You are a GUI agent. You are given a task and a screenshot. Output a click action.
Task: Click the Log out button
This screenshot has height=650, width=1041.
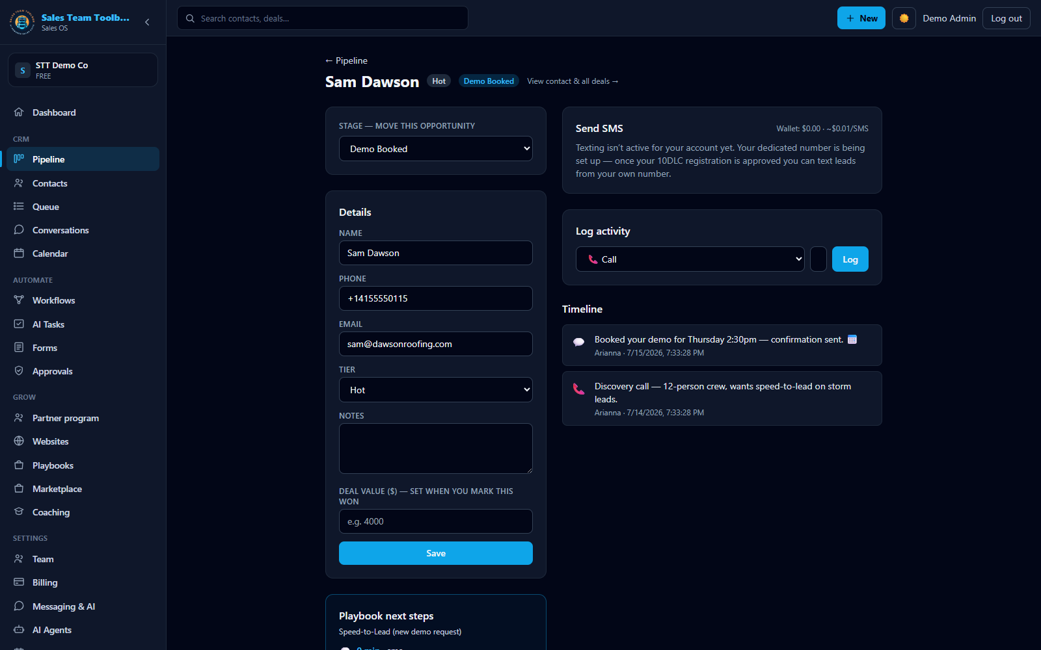1007,18
